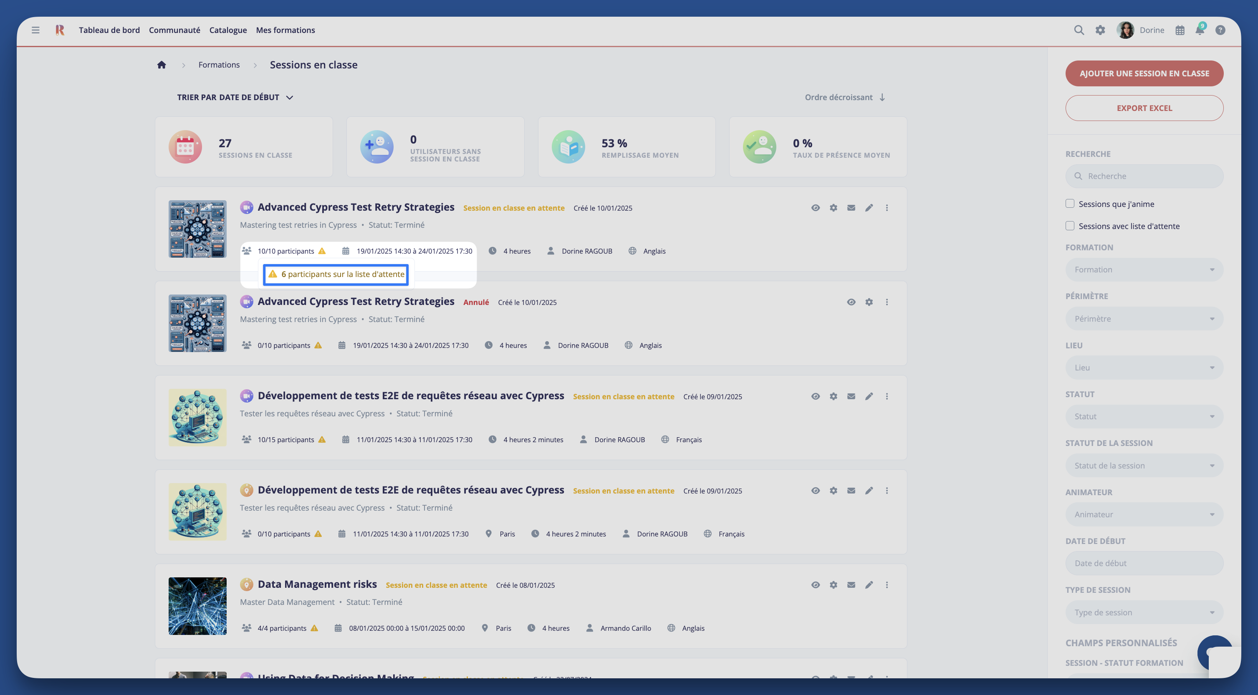This screenshot has width=1258, height=695.
Task: Open the calendar icon in top bar
Action: point(1180,30)
